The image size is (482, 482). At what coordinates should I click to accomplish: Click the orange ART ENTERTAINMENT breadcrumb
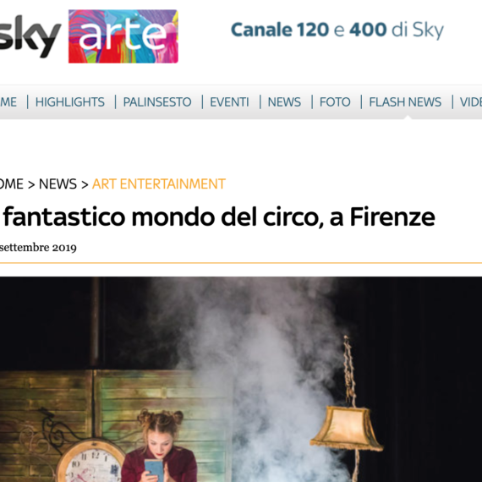pyautogui.click(x=159, y=184)
